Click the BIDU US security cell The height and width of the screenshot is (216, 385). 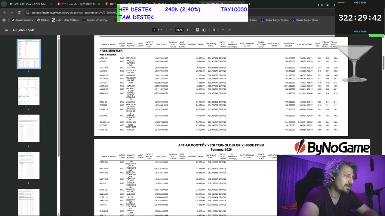click(x=103, y=102)
